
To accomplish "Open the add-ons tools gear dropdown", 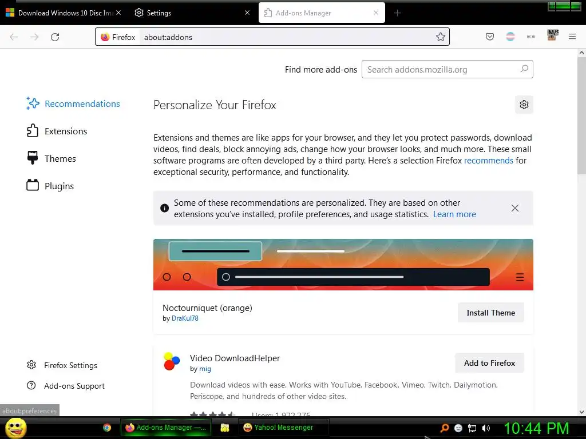I will [524, 105].
